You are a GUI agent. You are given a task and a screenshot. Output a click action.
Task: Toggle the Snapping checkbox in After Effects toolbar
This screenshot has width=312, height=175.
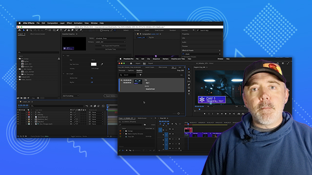(101, 30)
